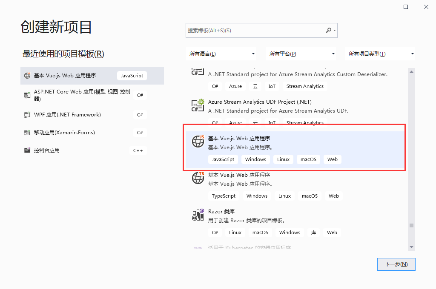Click the C++ tag beside 控制台应用

pos(138,150)
